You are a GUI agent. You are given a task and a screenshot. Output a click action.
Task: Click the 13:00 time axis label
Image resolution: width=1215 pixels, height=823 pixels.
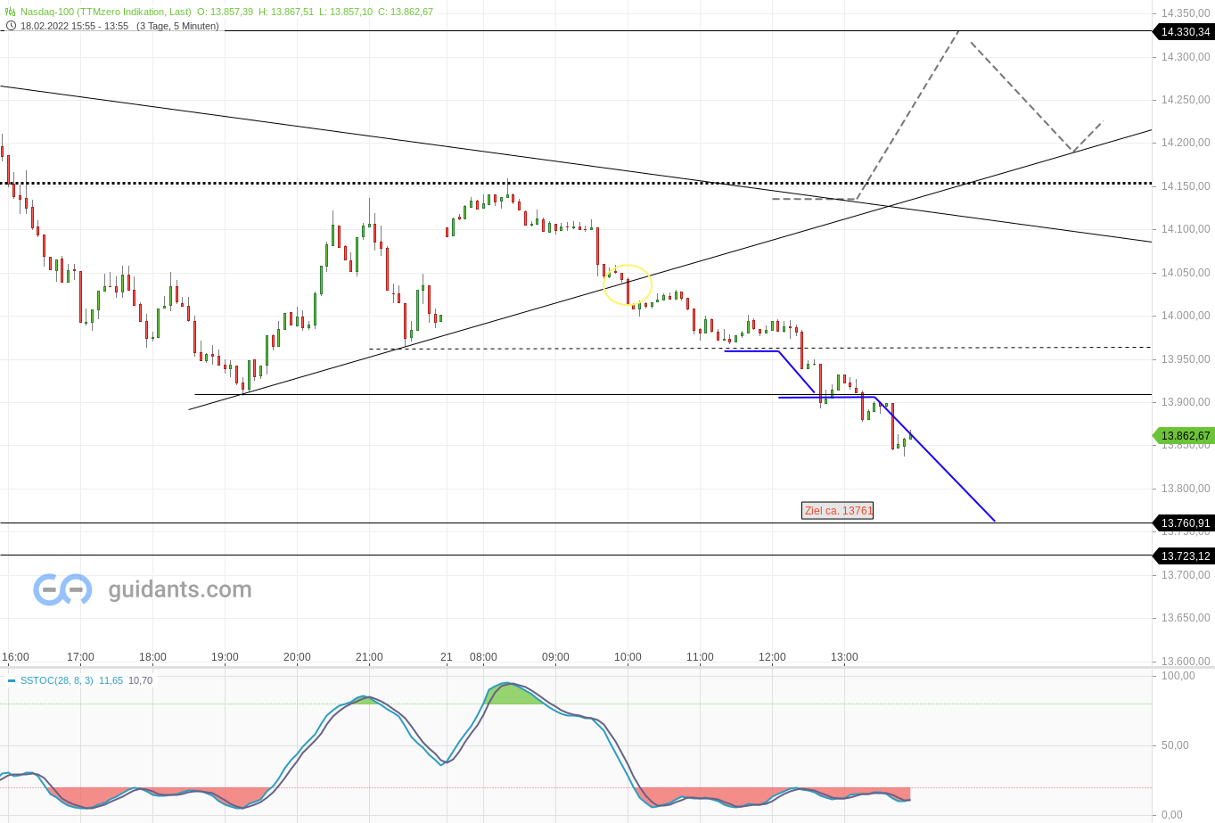pos(845,657)
